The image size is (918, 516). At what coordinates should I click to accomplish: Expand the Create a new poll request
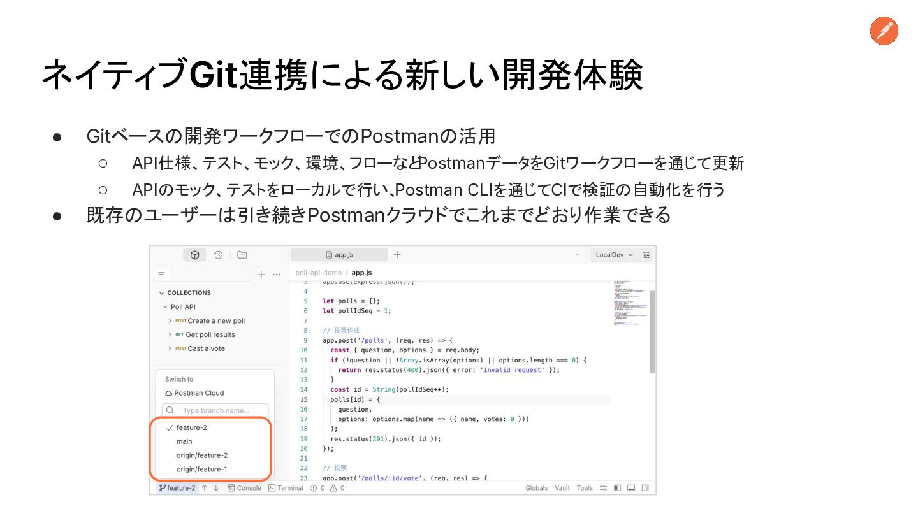coord(170,321)
